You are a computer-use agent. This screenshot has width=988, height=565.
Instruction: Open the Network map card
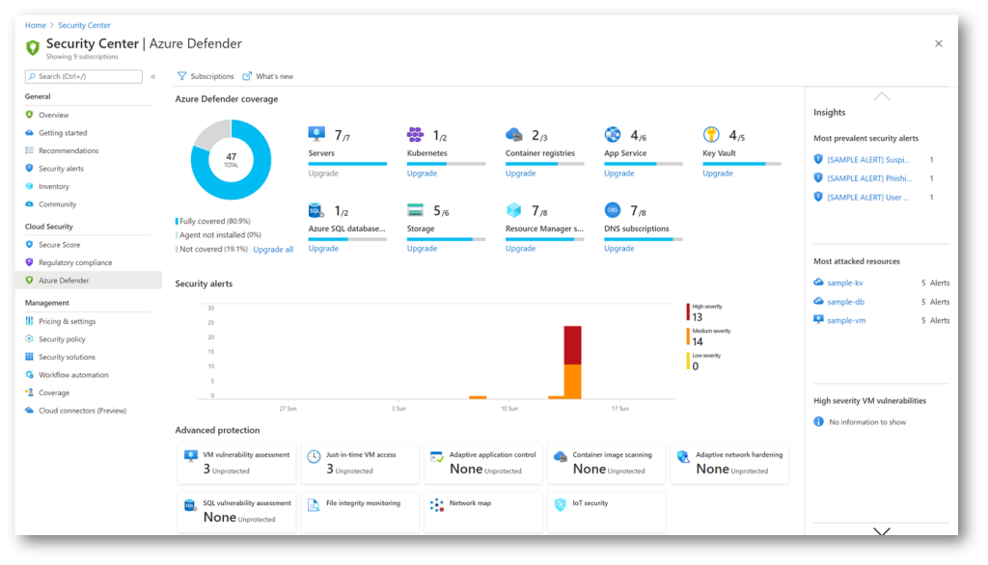click(x=483, y=511)
